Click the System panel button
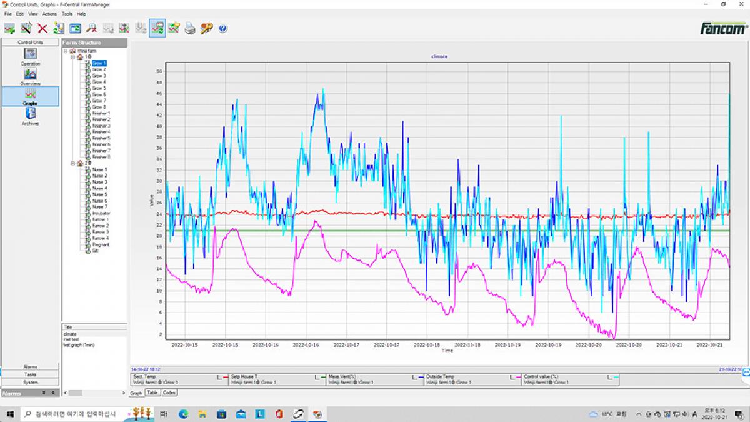 (x=30, y=382)
